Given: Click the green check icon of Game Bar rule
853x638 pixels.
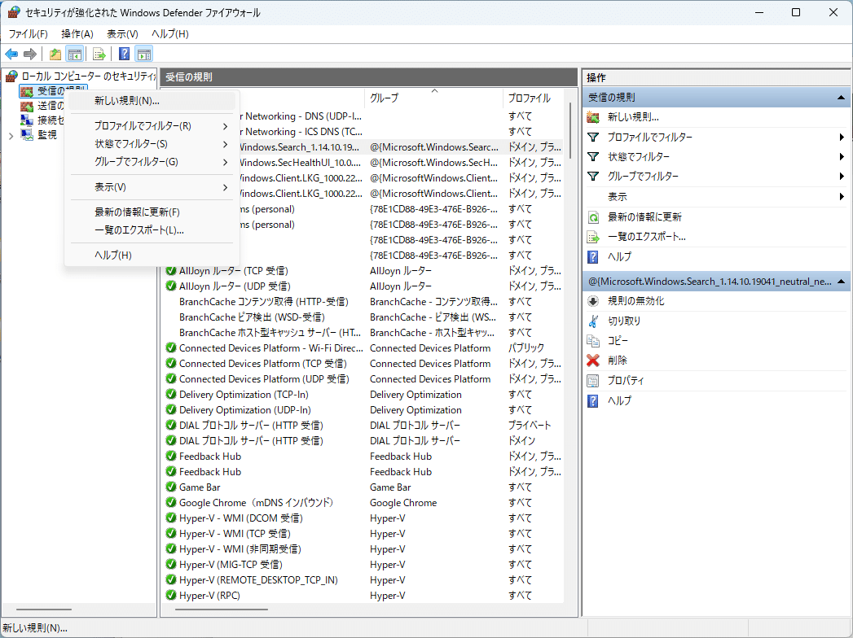Looking at the screenshot, I should click(x=171, y=487).
